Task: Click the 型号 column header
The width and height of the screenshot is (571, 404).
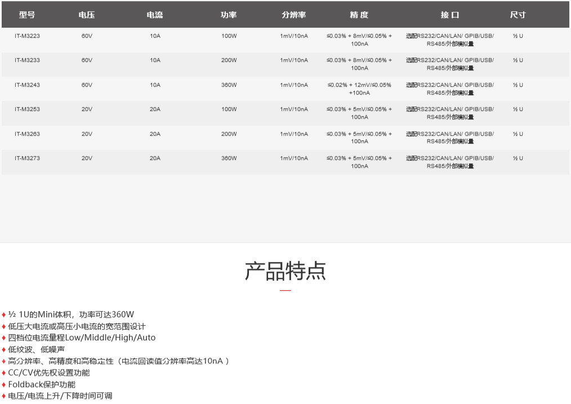Action: pos(27,15)
